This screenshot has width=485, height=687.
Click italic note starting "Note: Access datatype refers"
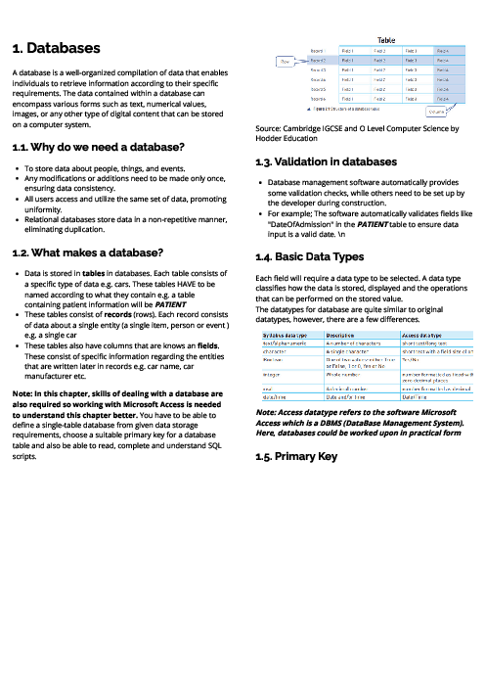point(360,423)
